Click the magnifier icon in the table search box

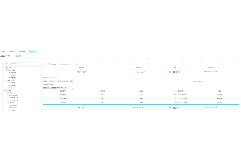(x=59, y=64)
